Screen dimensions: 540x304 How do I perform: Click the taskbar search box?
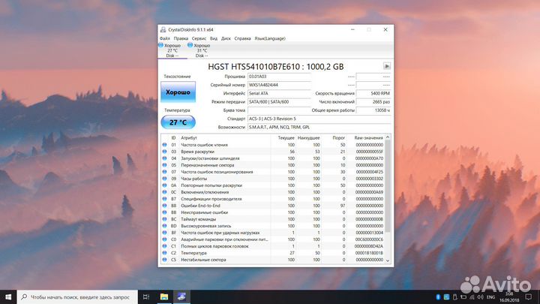(x=77, y=296)
